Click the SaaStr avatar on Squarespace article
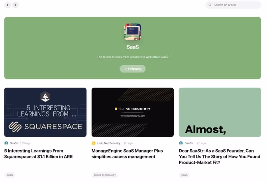 click(x=6, y=143)
